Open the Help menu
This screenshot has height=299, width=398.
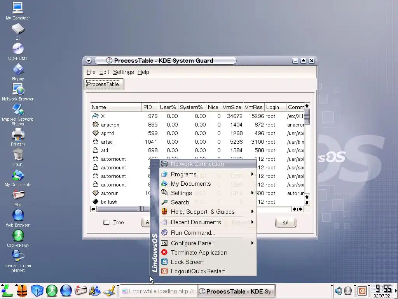pyautogui.click(x=143, y=72)
